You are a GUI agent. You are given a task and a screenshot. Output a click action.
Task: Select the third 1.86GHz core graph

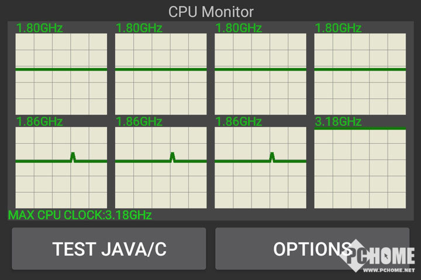click(260, 168)
